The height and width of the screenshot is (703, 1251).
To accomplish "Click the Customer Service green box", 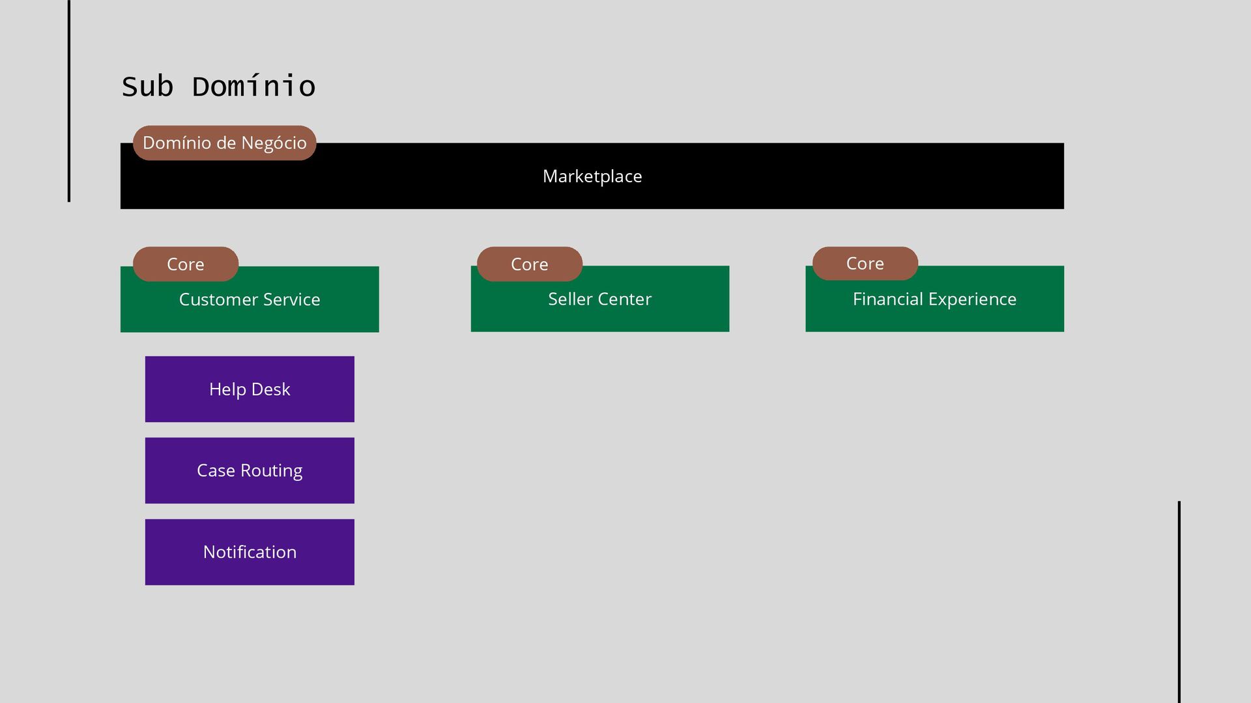I will click(x=250, y=299).
